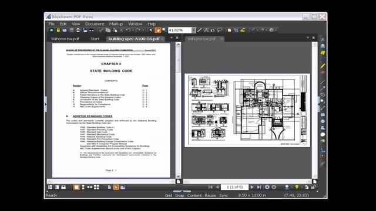Select the yellow Note tool in the right toolbar
Screen dimensions: 376x211
[x=323, y=53]
